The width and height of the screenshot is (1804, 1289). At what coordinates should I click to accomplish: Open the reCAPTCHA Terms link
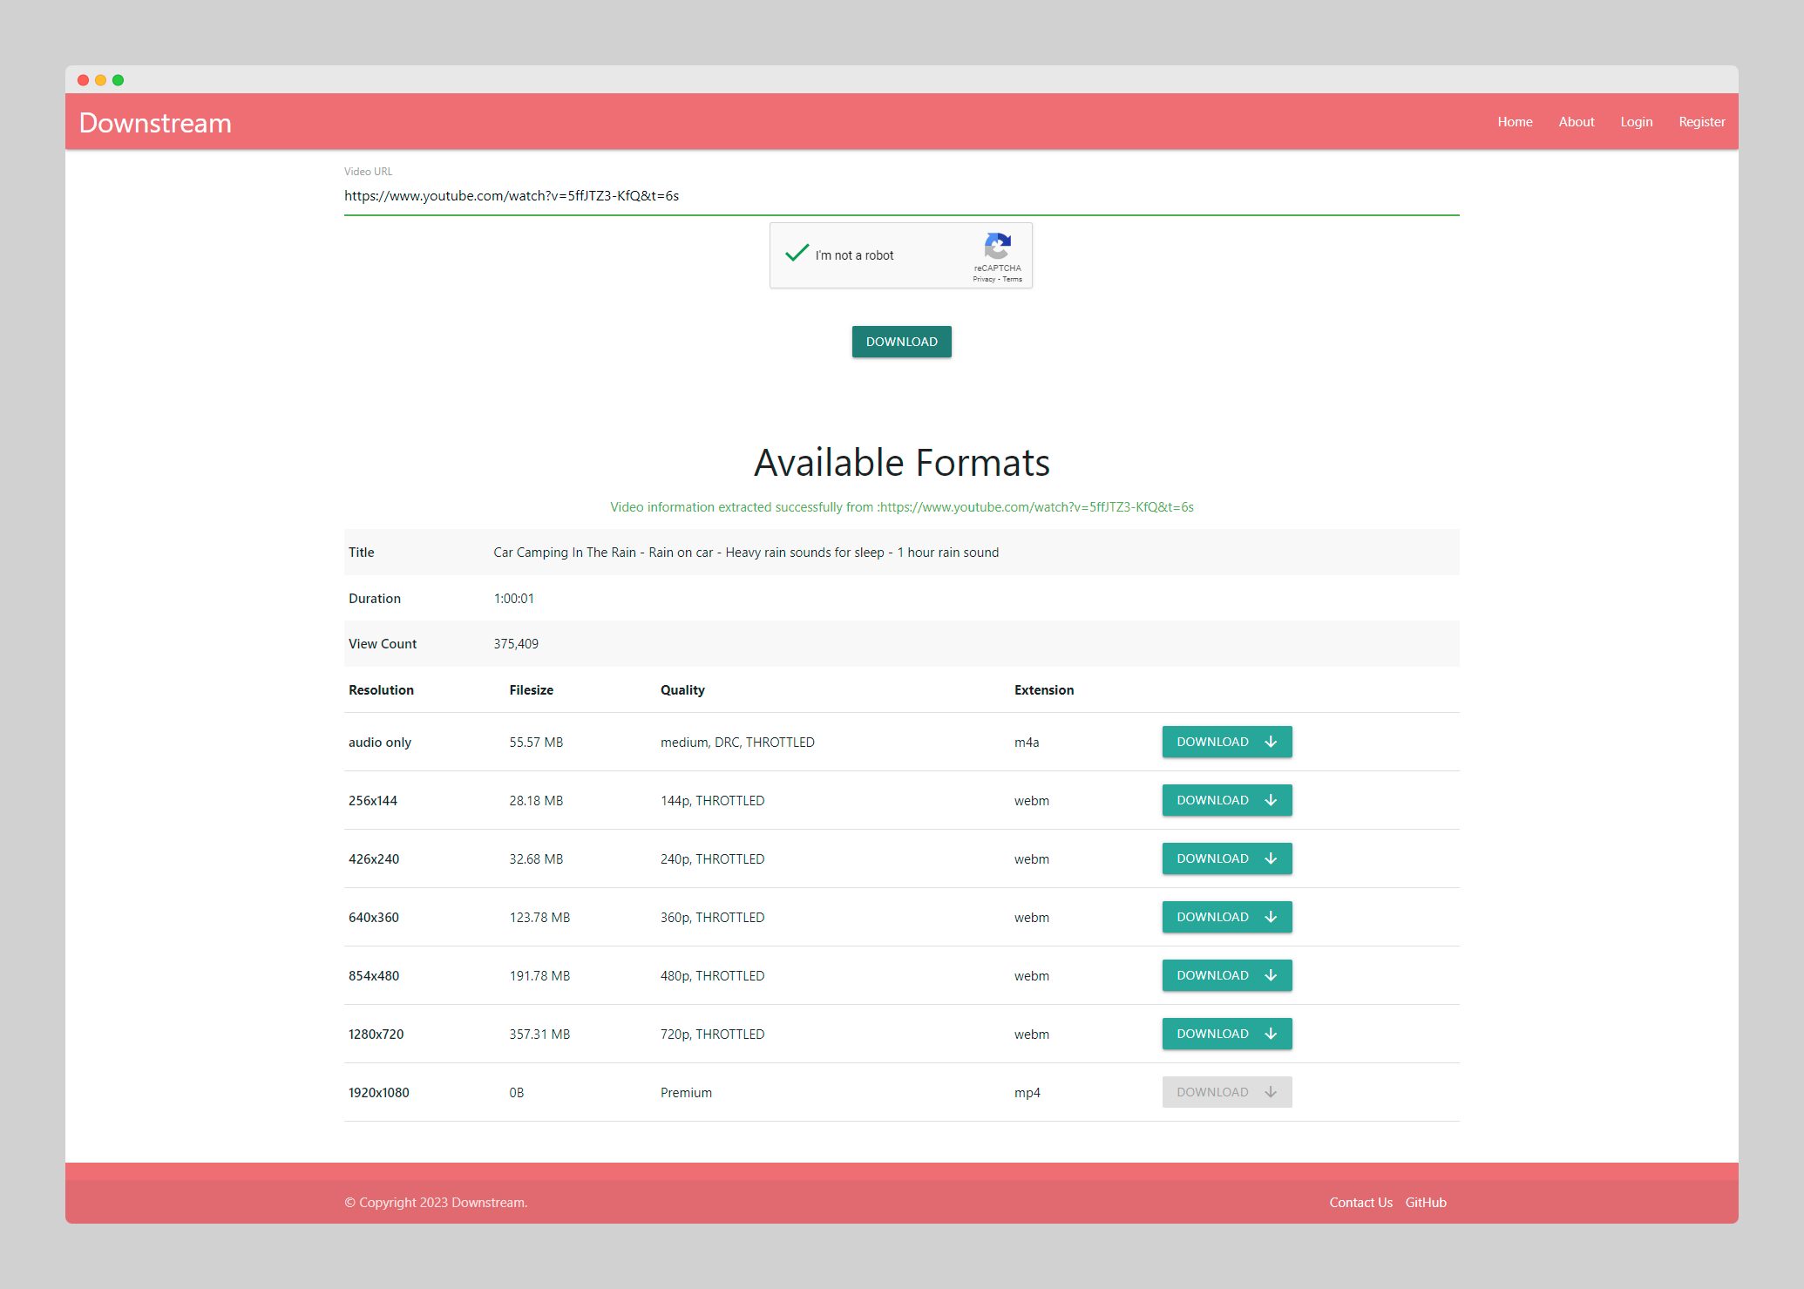1013,280
